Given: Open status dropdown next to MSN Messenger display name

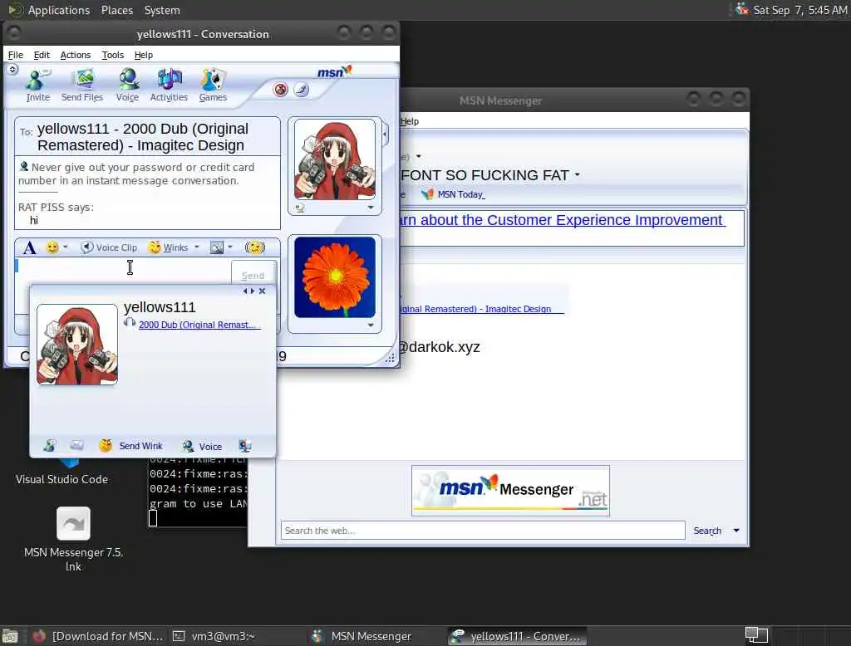Looking at the screenshot, I should (577, 174).
